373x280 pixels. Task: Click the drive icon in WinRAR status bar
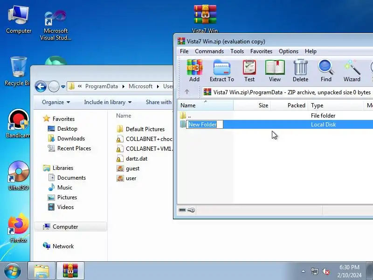click(x=182, y=210)
